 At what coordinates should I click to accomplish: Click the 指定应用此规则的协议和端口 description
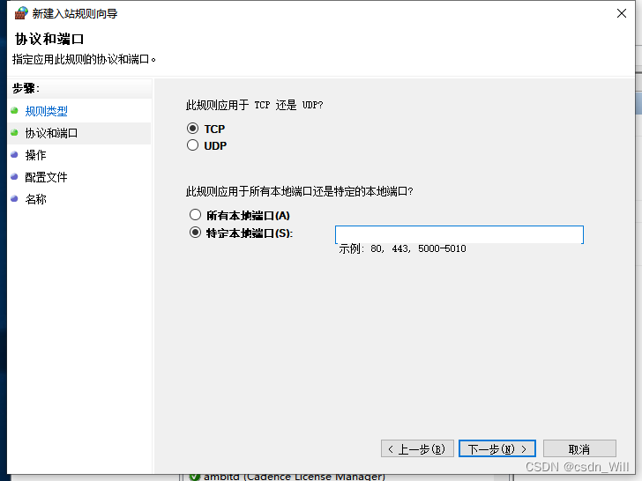point(84,59)
